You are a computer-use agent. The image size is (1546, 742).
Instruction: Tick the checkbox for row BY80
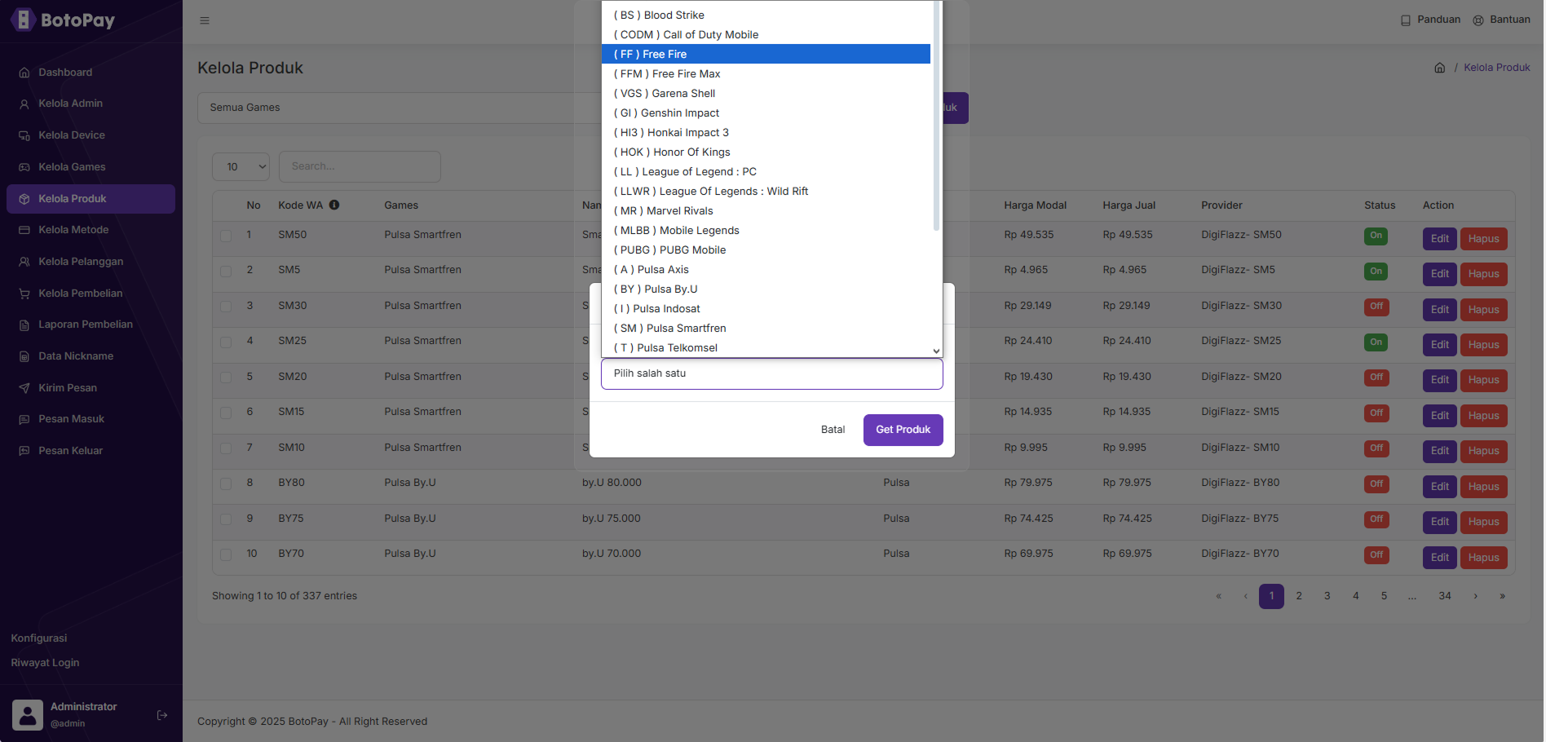click(x=226, y=484)
